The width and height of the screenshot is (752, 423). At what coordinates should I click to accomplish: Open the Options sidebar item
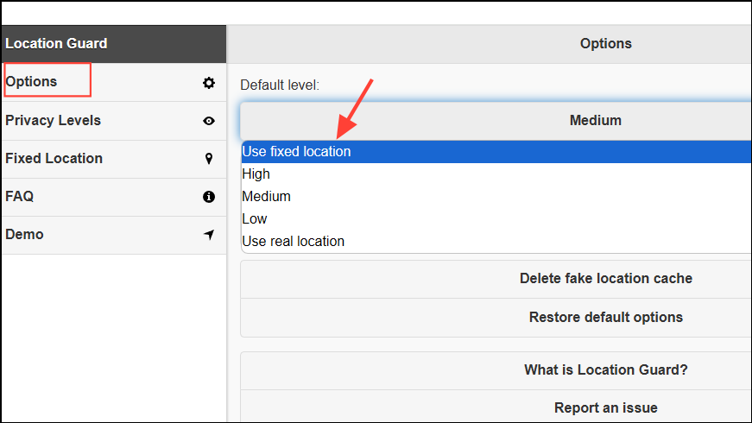click(32, 82)
